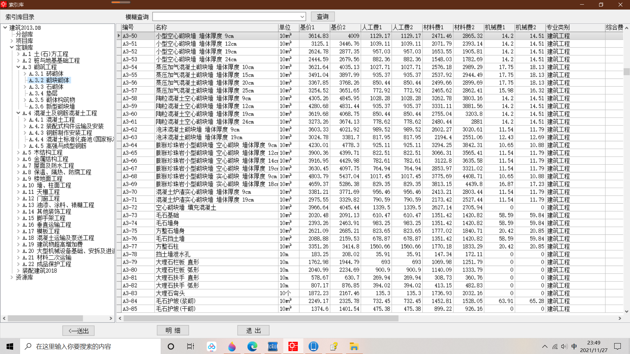The image size is (630, 354).
Task: Open the Windows Start menu
Action: (10, 346)
